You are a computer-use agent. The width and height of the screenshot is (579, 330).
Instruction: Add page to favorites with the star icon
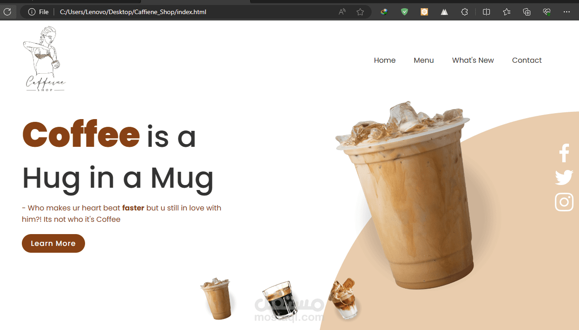coord(360,12)
